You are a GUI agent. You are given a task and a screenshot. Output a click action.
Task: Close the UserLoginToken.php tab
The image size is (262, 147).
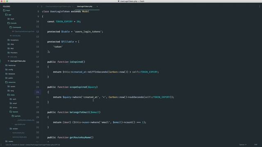pyautogui.click(x=97, y=7)
